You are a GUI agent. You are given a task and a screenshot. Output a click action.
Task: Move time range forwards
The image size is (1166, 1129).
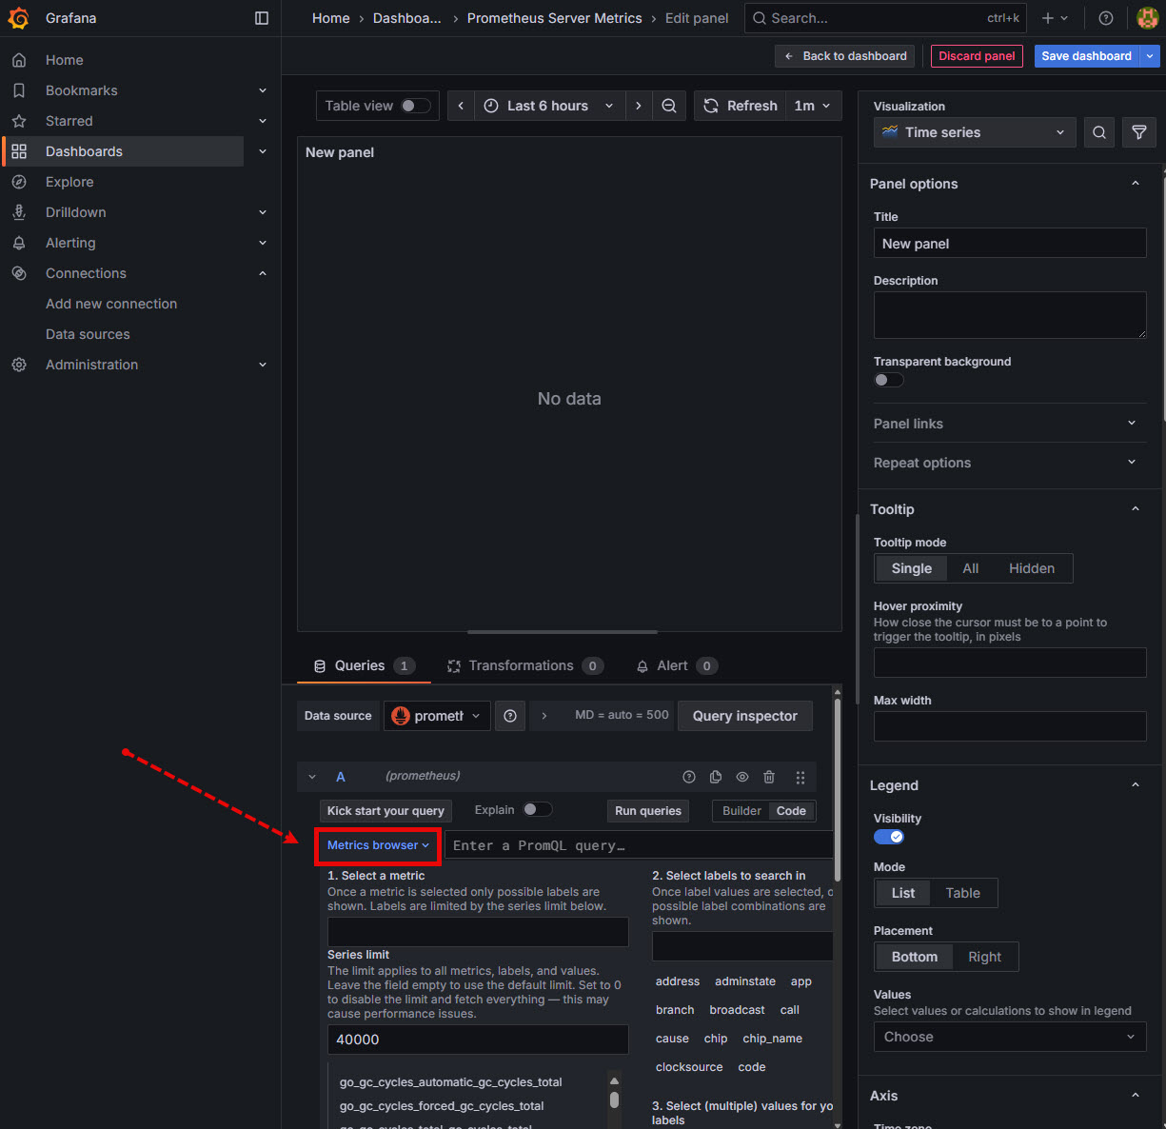pos(639,106)
